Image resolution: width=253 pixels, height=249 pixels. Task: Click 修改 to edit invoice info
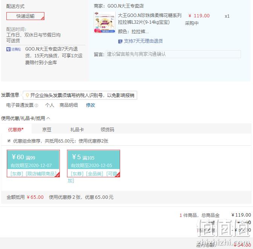coord(90,105)
